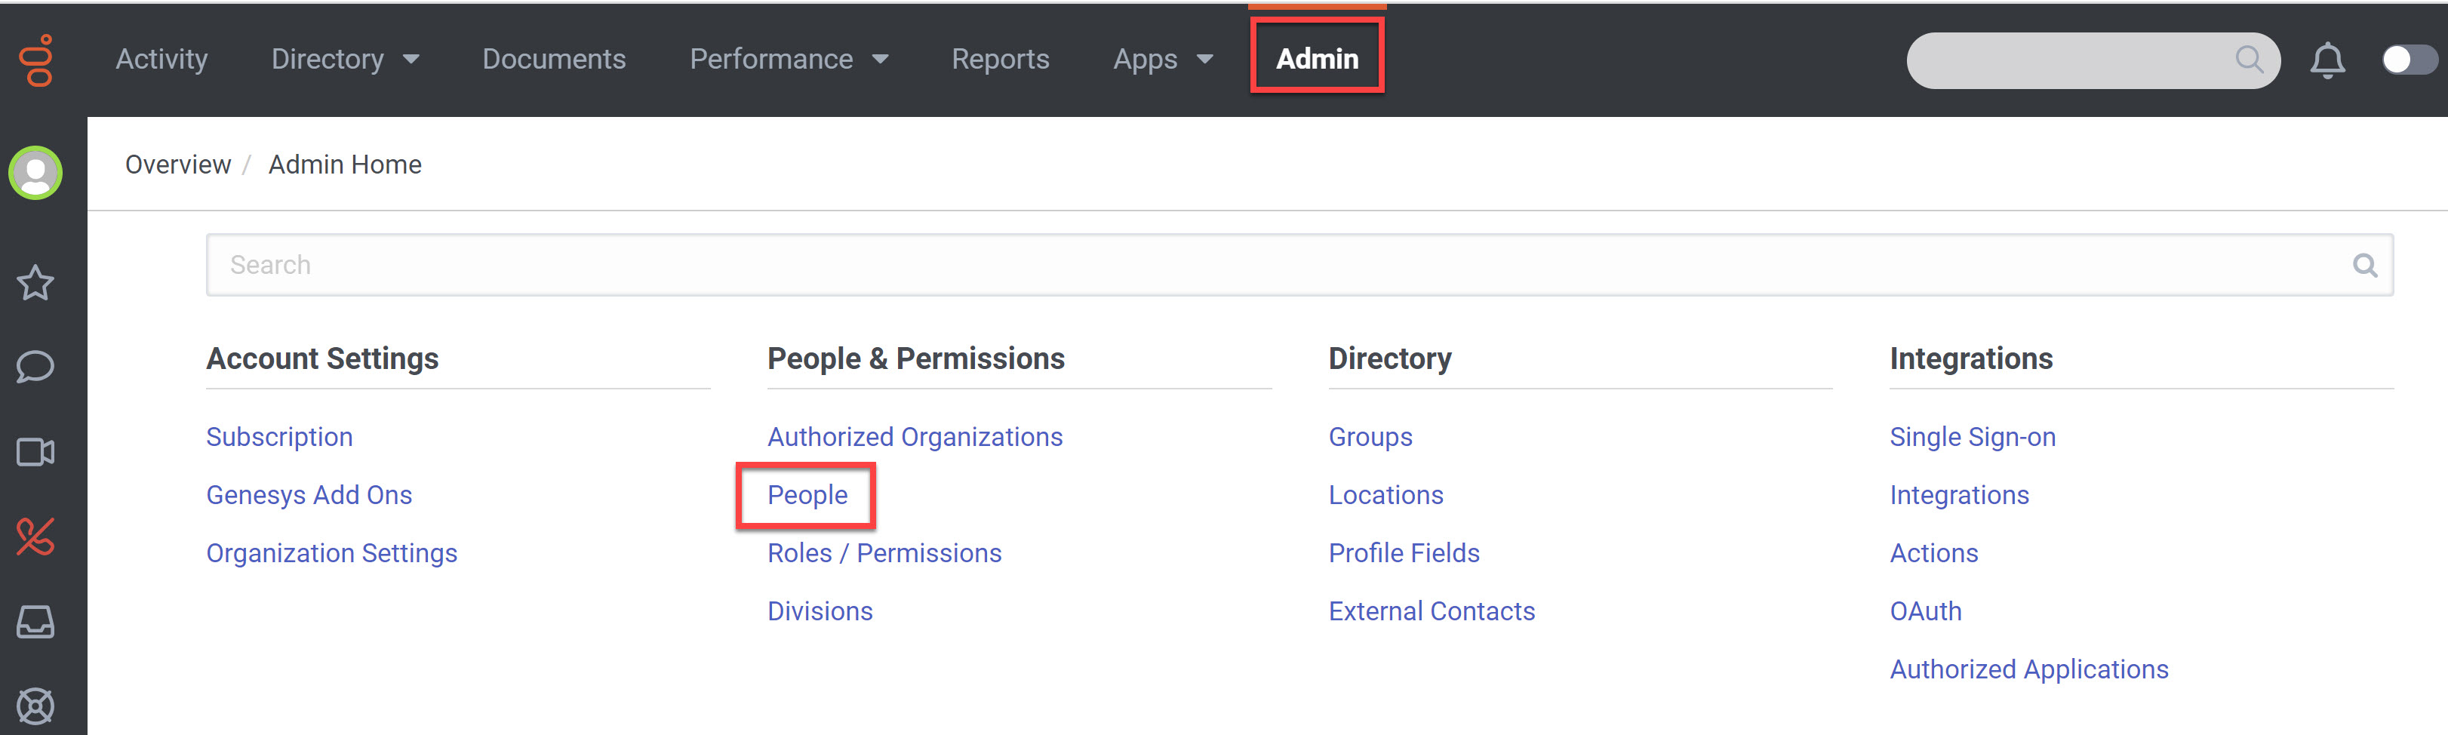Open the chat bubble icon
Screen dimensions: 2448x735
pos(36,366)
